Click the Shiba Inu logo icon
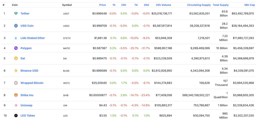 pyautogui.click(x=16, y=95)
